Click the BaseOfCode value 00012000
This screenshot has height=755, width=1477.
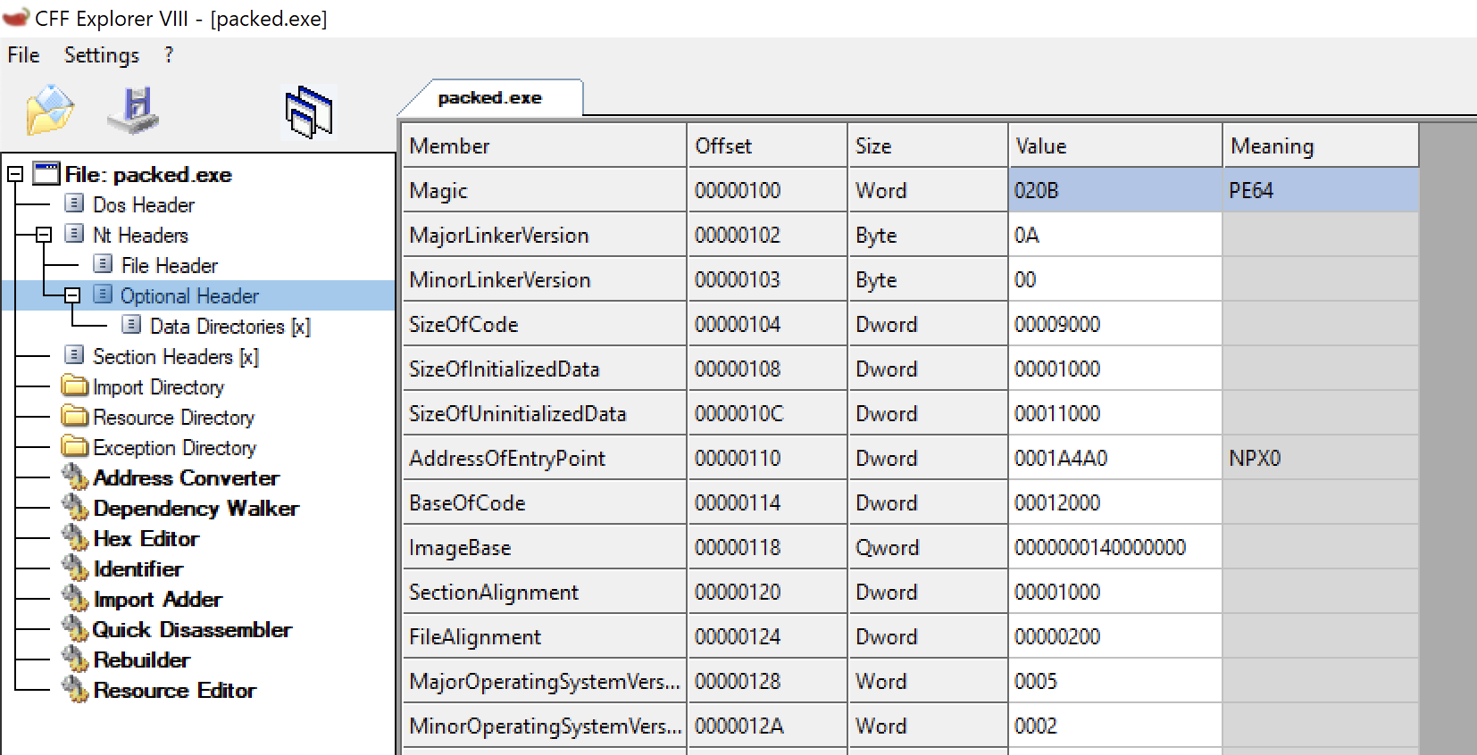pyautogui.click(x=1114, y=502)
